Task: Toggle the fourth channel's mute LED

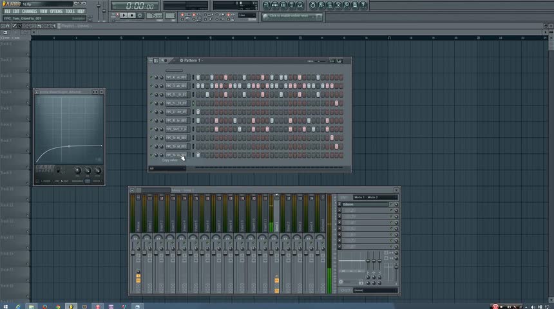Action: pyautogui.click(x=152, y=103)
